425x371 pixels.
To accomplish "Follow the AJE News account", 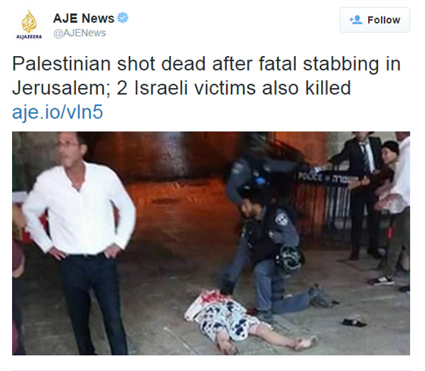I will [375, 20].
